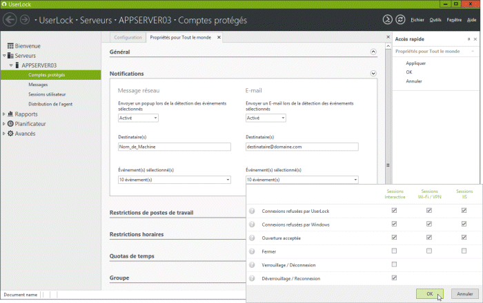Expand the Avancés tree node
Image resolution: width=483 pixels, height=303 pixels.
click(x=4, y=134)
